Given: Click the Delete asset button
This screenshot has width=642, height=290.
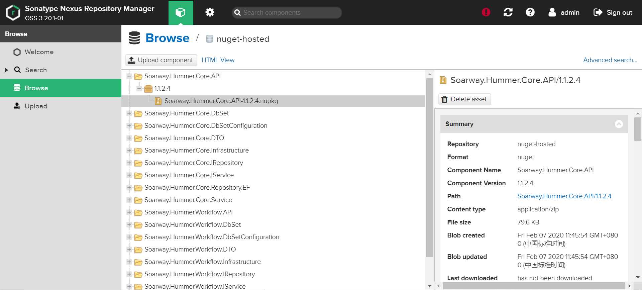Looking at the screenshot, I should 464,99.
